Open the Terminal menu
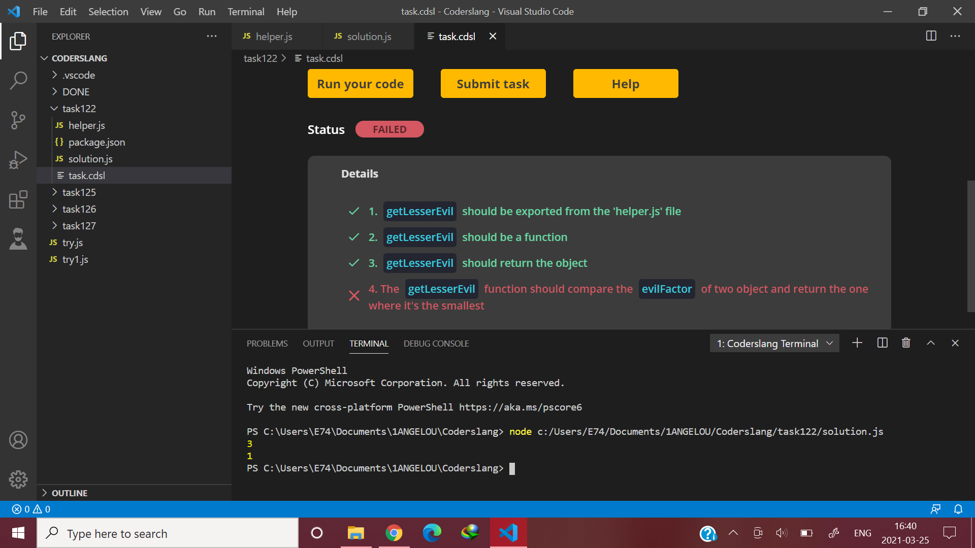975x548 pixels. [x=246, y=11]
